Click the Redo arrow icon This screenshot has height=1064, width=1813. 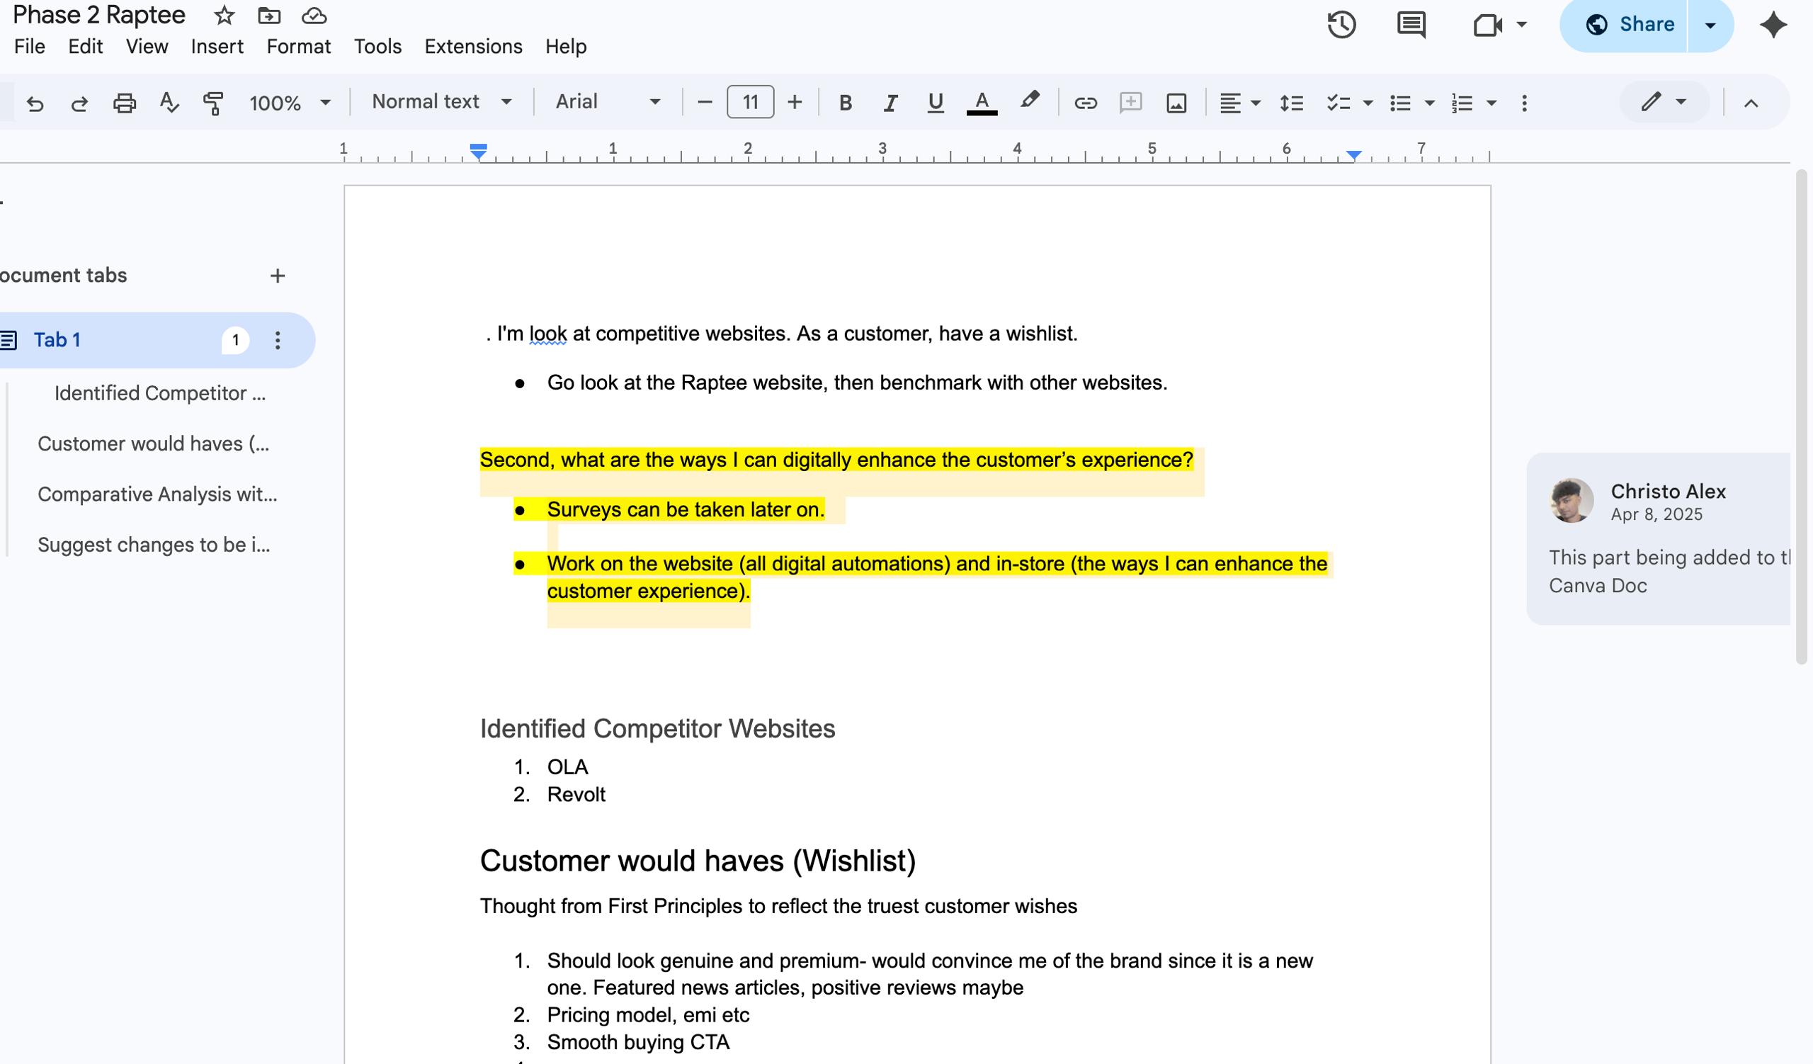tap(79, 103)
